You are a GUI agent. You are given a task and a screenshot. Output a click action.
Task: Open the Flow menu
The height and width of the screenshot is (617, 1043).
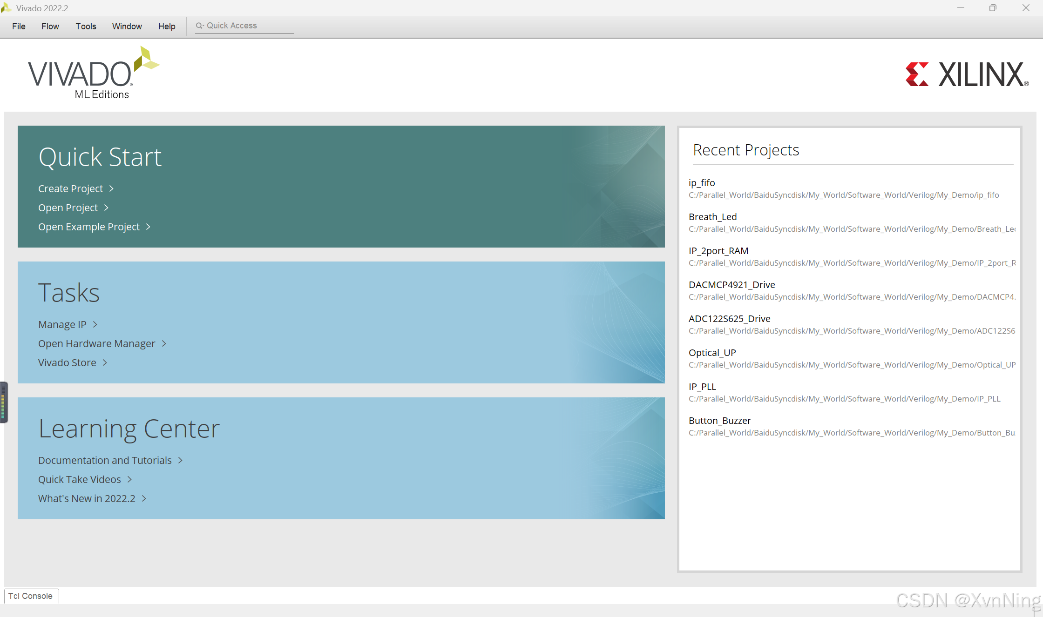(50, 27)
